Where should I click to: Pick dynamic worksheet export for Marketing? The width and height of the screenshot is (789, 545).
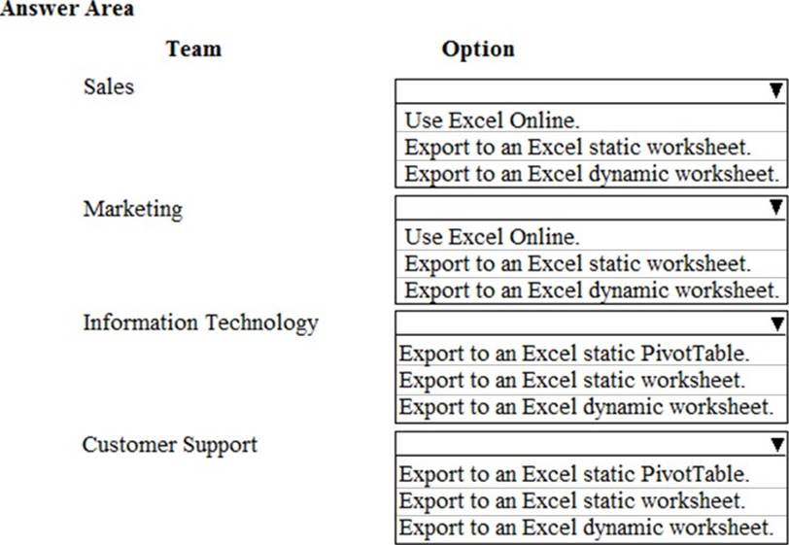point(591,290)
